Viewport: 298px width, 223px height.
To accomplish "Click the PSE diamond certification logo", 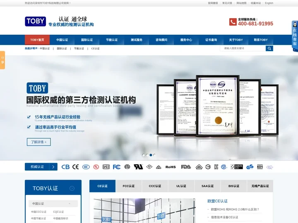I will [x=149, y=167].
